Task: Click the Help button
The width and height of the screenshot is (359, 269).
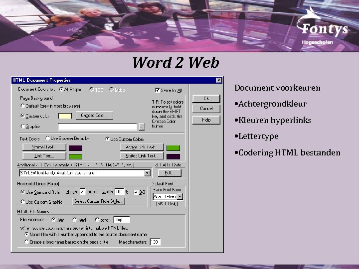Action: click(x=206, y=120)
